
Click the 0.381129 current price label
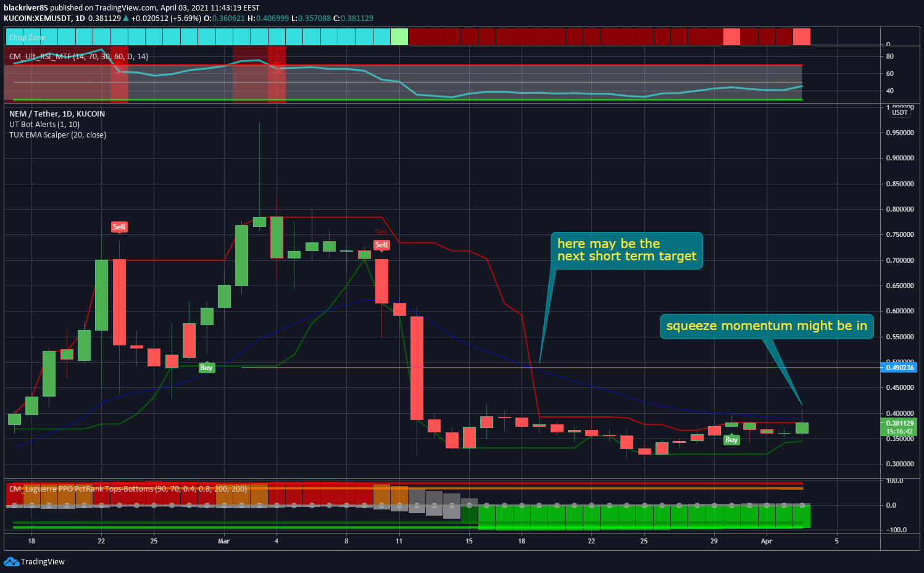(x=899, y=423)
